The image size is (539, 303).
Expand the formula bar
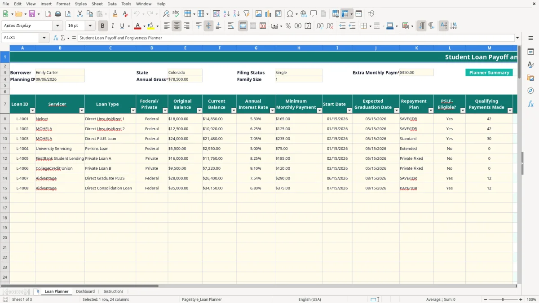(x=517, y=38)
